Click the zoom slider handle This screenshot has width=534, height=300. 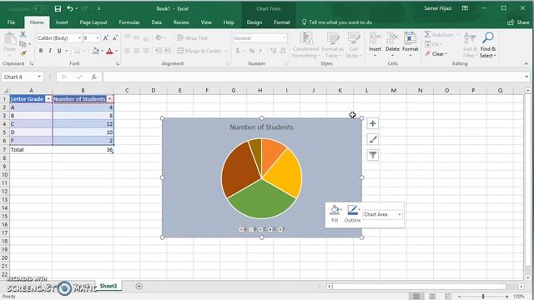coord(483,297)
